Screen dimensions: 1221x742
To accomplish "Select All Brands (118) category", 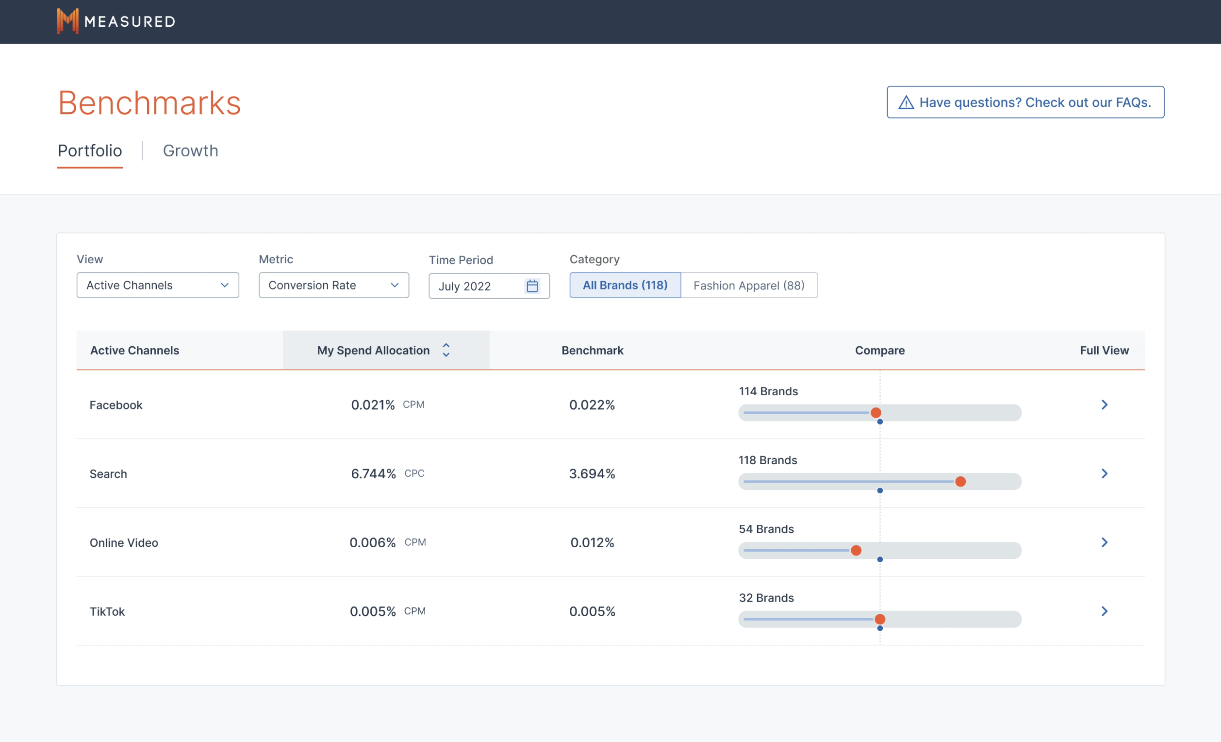I will pyautogui.click(x=625, y=285).
